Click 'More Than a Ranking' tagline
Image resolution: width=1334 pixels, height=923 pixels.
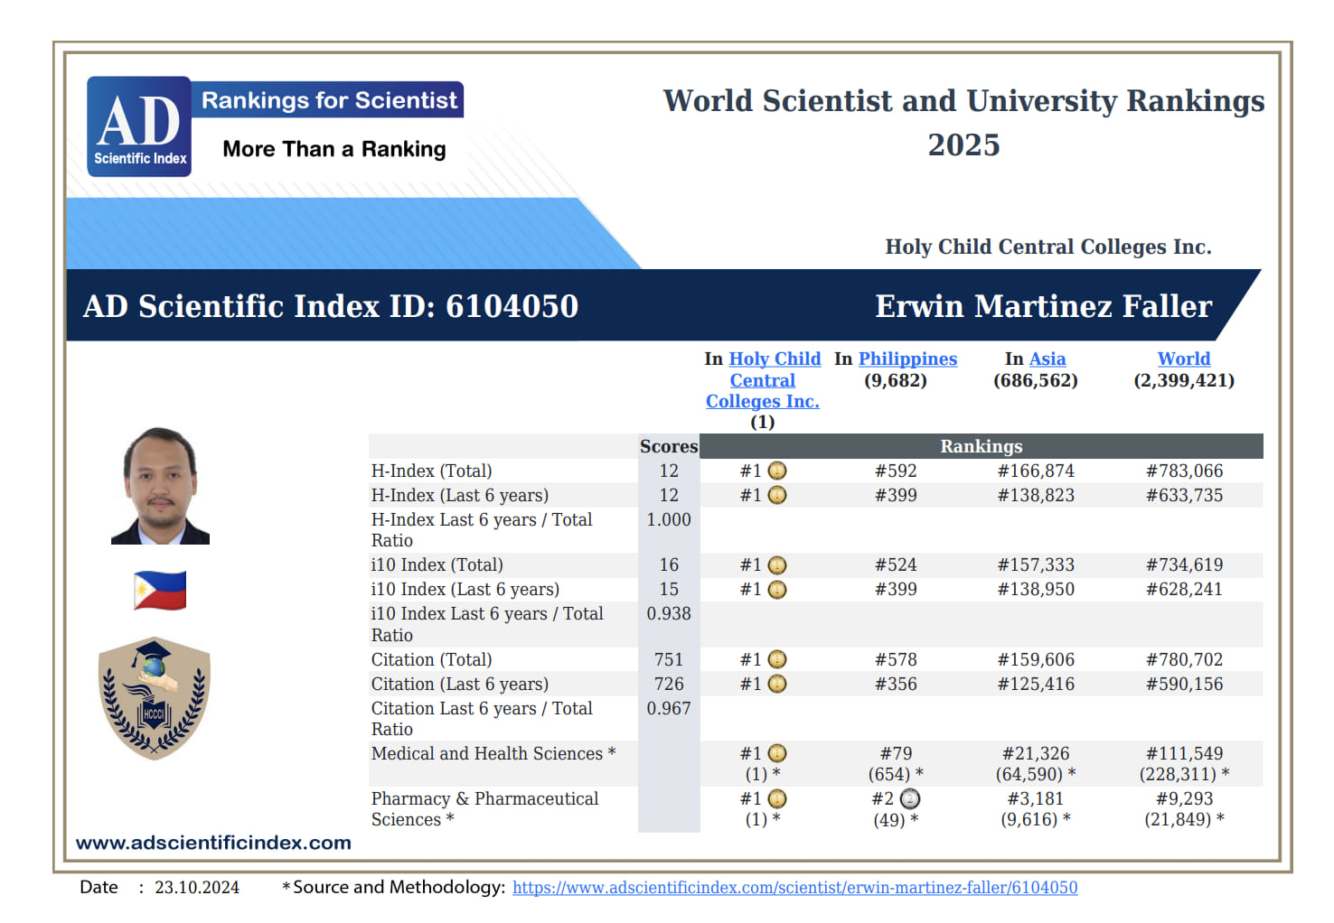334,149
